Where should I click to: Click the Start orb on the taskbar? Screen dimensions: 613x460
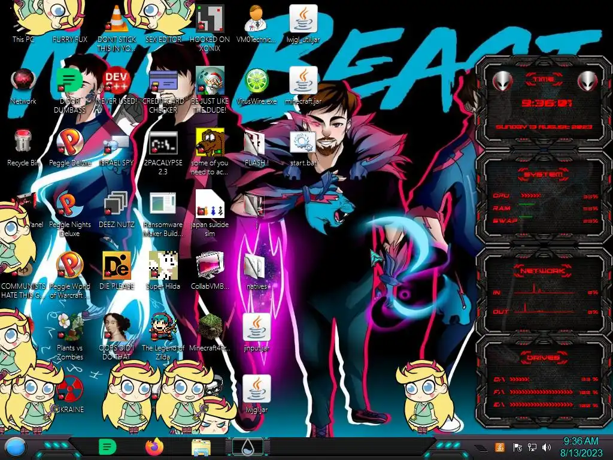[x=16, y=447]
